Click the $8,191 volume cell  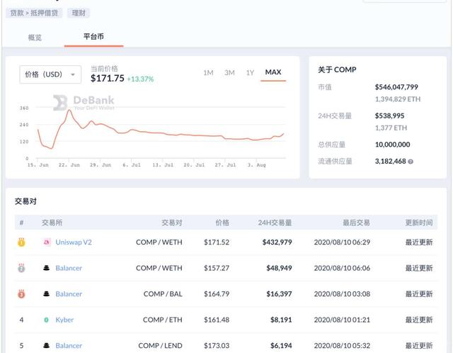tap(281, 320)
